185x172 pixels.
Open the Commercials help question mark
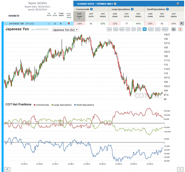click(91, 9)
